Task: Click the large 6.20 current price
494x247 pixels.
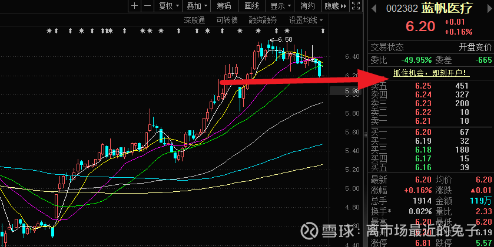Action: click(x=420, y=26)
